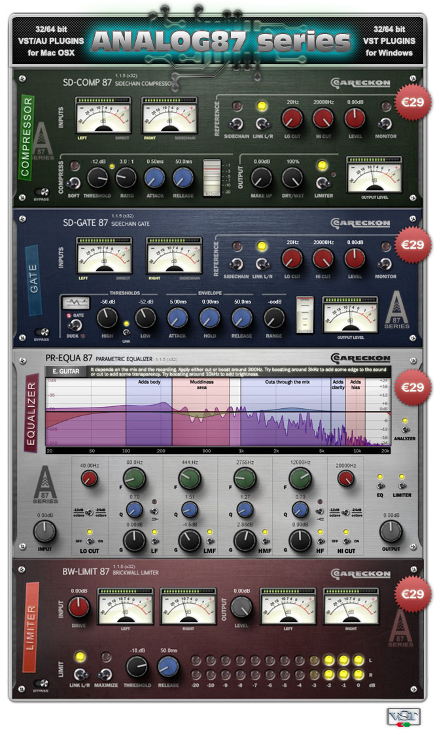Click the LMF blue Q knob at 1.51
The image size is (435, 734).
point(190,510)
